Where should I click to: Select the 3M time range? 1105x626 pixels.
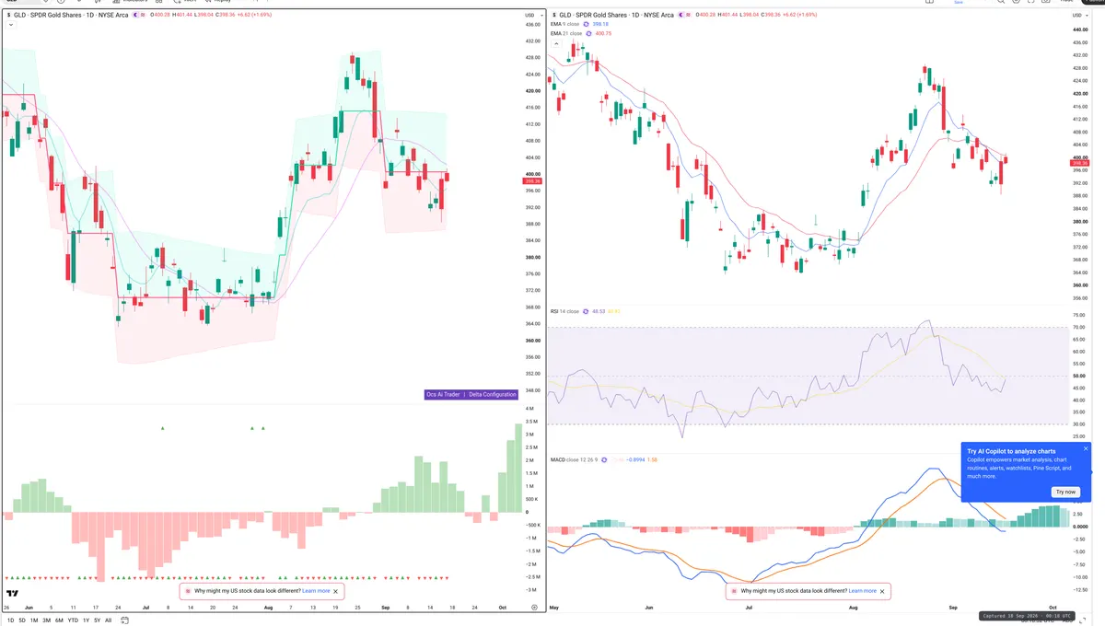click(47, 620)
